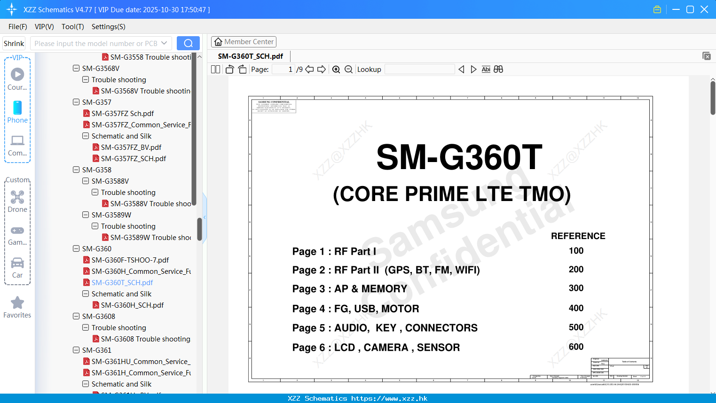The height and width of the screenshot is (403, 716).
Task: Open SM-G3608 Trouble shooting file
Action: [146, 339]
